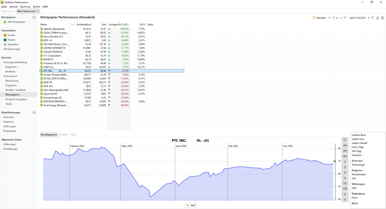Switch to the Umsätze tab
This screenshot has width=386, height=209.
(x=63, y=135)
